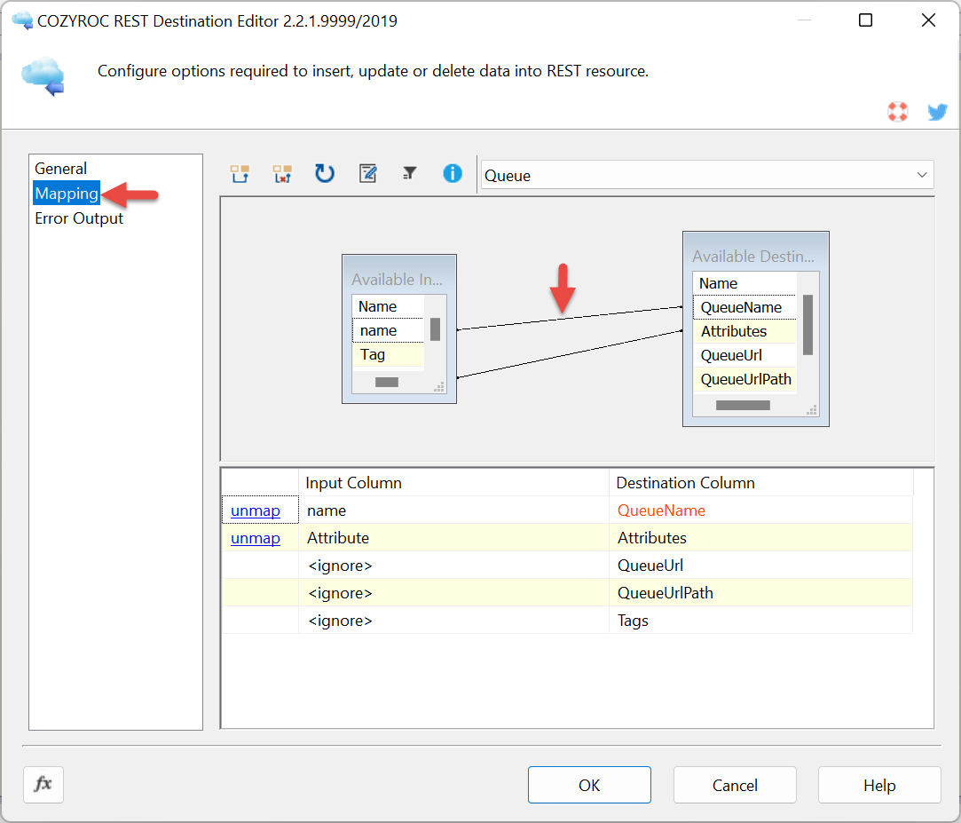The height and width of the screenshot is (823, 961).
Task: Click vertical scrollbar in Available Inputs box
Action: click(x=435, y=329)
